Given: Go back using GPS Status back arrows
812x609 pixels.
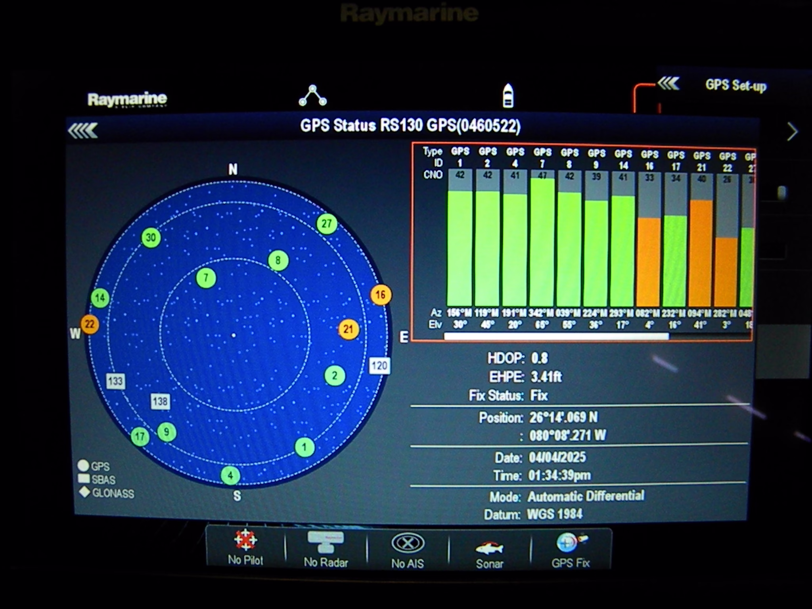Looking at the screenshot, I should pos(83,131).
